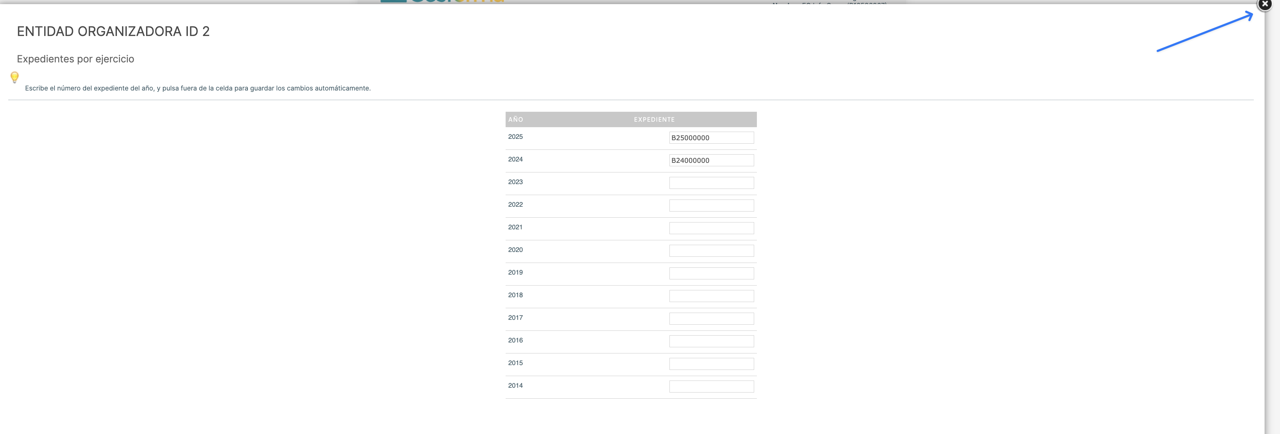Click the 2025 expediente field

[x=711, y=138]
